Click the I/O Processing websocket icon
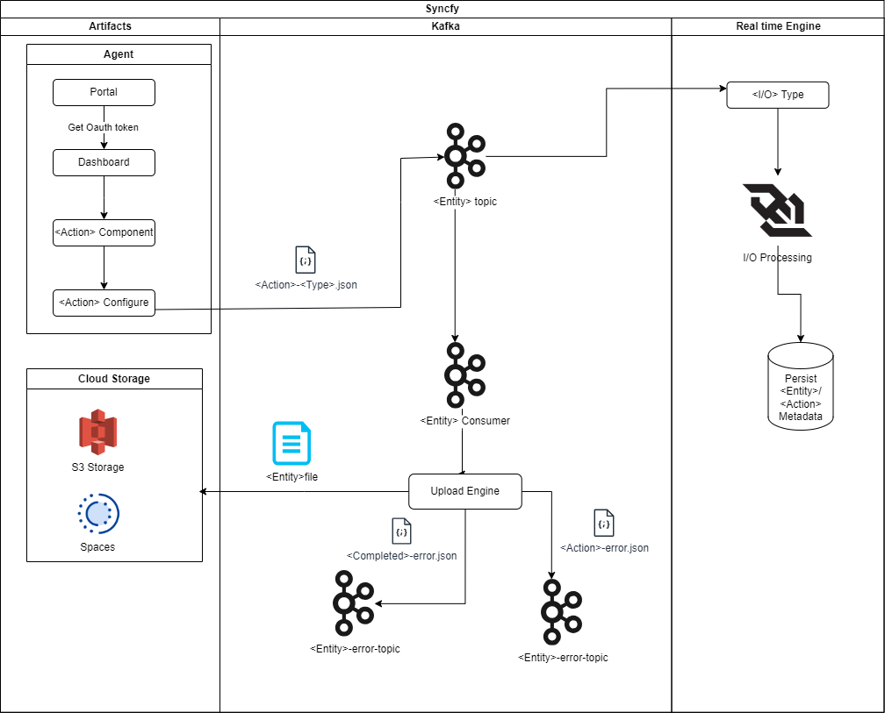 click(x=777, y=210)
